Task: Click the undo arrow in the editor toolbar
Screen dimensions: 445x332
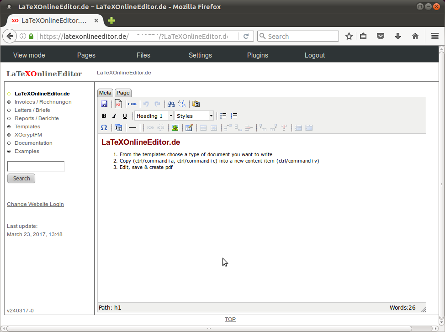Action: click(146, 104)
